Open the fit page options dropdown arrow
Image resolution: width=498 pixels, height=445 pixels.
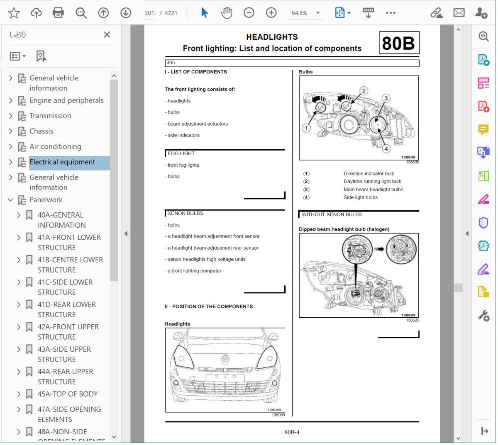pyautogui.click(x=349, y=13)
